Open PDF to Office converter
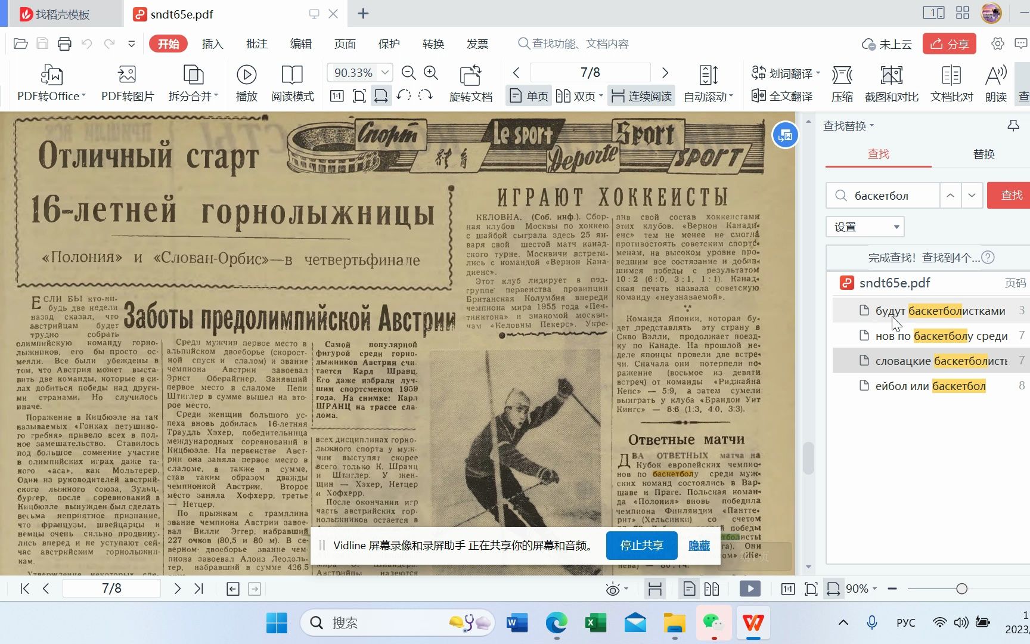The image size is (1030, 644). tap(52, 83)
